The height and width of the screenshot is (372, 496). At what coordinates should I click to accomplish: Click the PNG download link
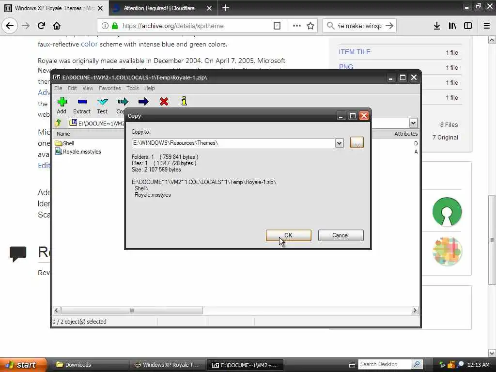[x=346, y=67]
